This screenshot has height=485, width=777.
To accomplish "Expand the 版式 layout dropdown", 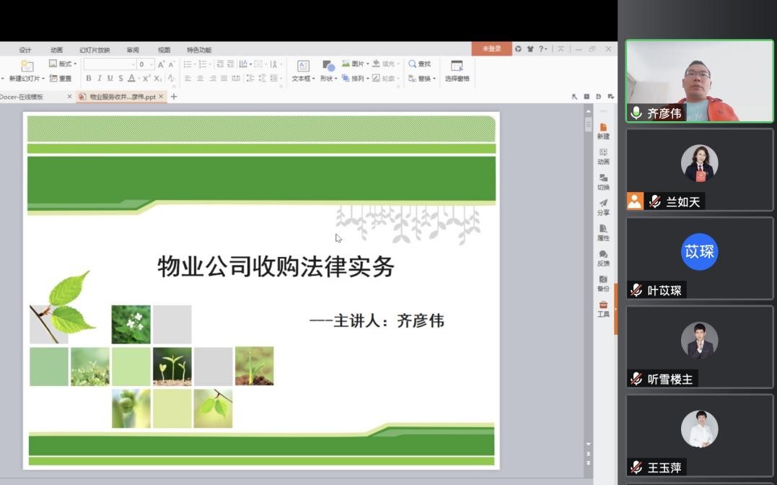I will pyautogui.click(x=63, y=64).
